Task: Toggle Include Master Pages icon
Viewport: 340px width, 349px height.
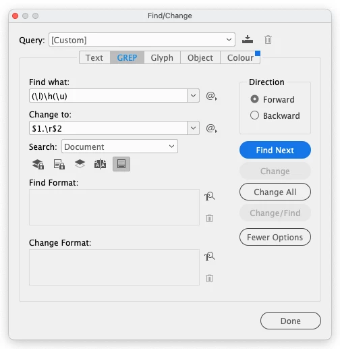Action: pos(100,164)
